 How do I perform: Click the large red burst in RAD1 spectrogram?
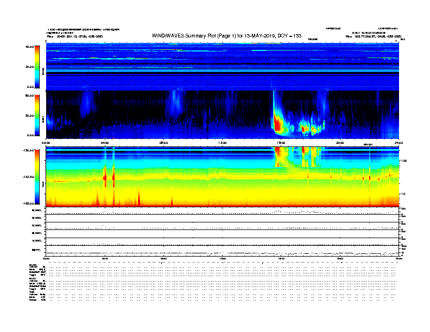pos(277,125)
